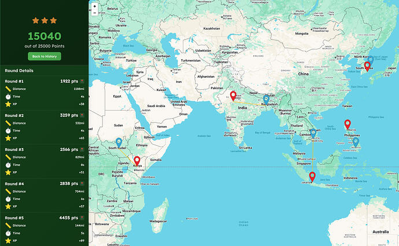Click the XP star icon in Round #1
This screenshot has width=399, height=246.
(8, 104)
